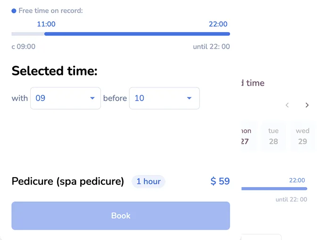Click the Book button
Screen dimensions: 317x240
pyautogui.click(x=121, y=216)
